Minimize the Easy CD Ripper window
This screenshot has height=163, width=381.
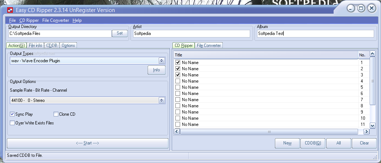pyautogui.click(x=351, y=8)
